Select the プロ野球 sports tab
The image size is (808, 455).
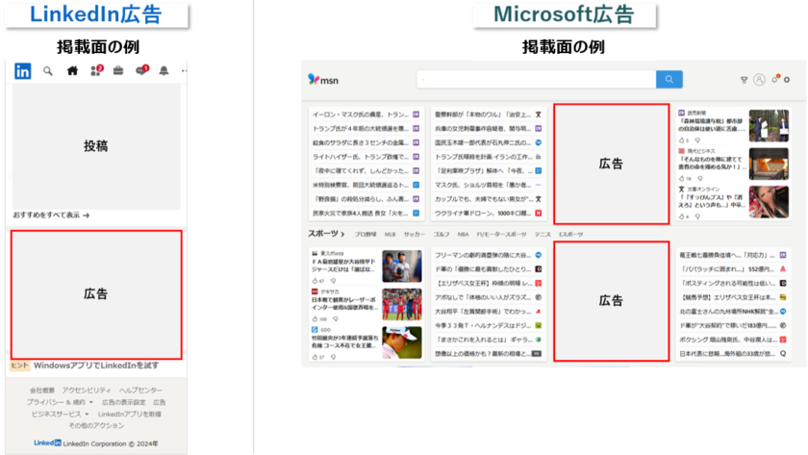click(x=366, y=234)
